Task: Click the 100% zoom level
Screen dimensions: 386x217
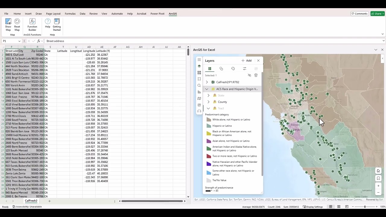Action: pos(383,207)
